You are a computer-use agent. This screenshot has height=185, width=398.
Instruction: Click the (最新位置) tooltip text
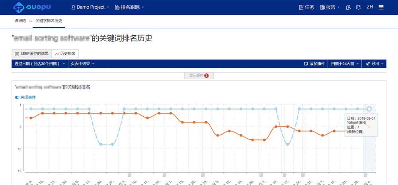tap(355, 131)
